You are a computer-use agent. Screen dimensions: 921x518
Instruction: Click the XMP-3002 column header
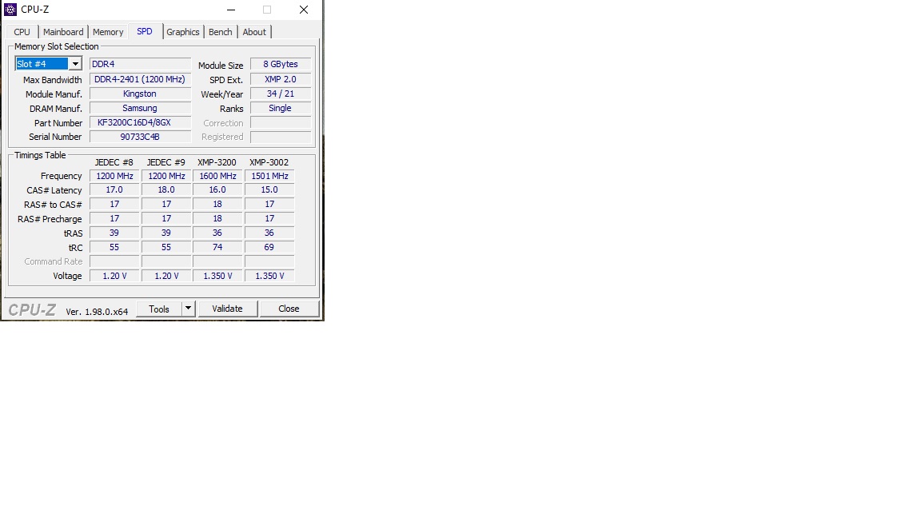pyautogui.click(x=269, y=162)
